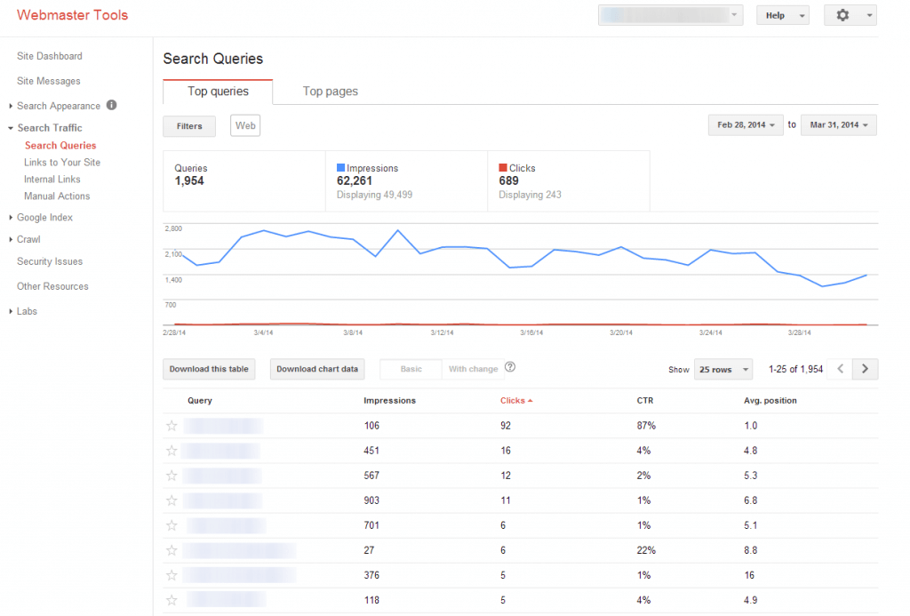
Task: Go to the next page of results
Action: (x=865, y=369)
